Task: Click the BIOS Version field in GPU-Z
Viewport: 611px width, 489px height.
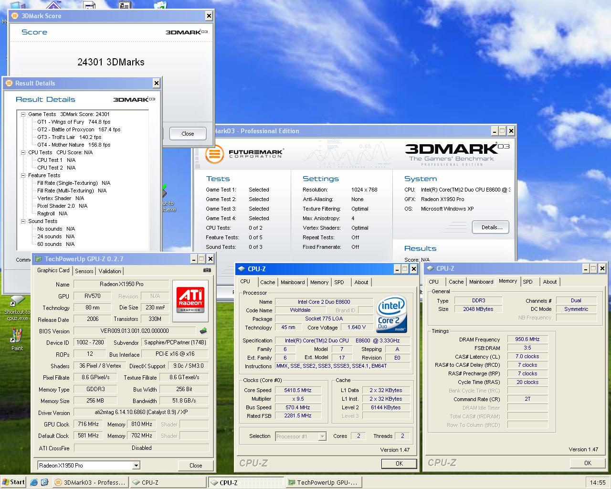Action: coord(135,330)
